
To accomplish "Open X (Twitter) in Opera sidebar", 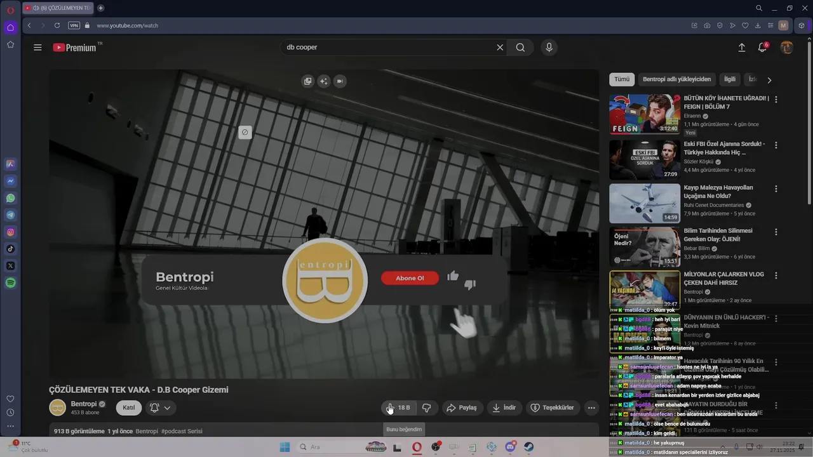I will tap(10, 266).
